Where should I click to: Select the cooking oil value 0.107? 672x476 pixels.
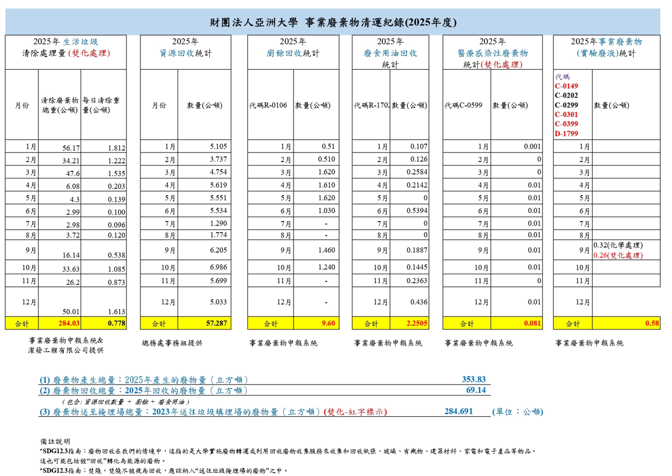tap(419, 146)
